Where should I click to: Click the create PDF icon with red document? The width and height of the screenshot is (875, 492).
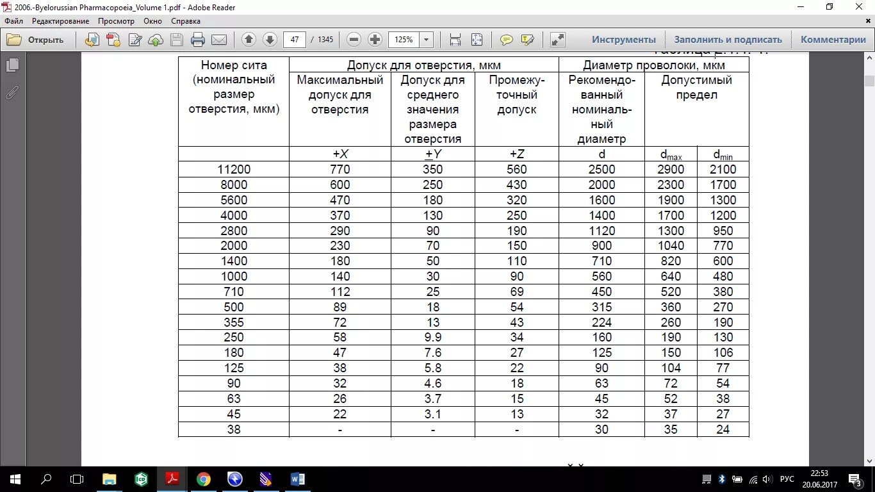point(113,40)
